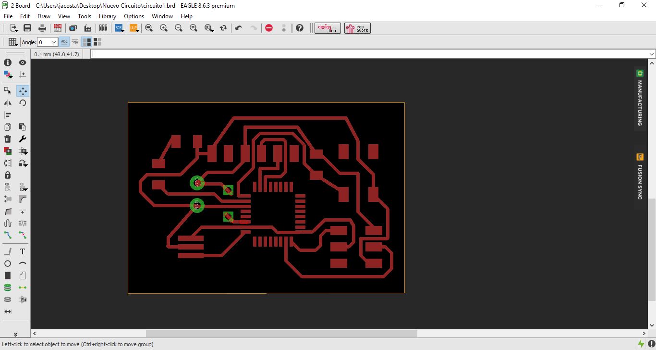Toggle layer visibility eye icon
The image size is (656, 350).
(23, 62)
